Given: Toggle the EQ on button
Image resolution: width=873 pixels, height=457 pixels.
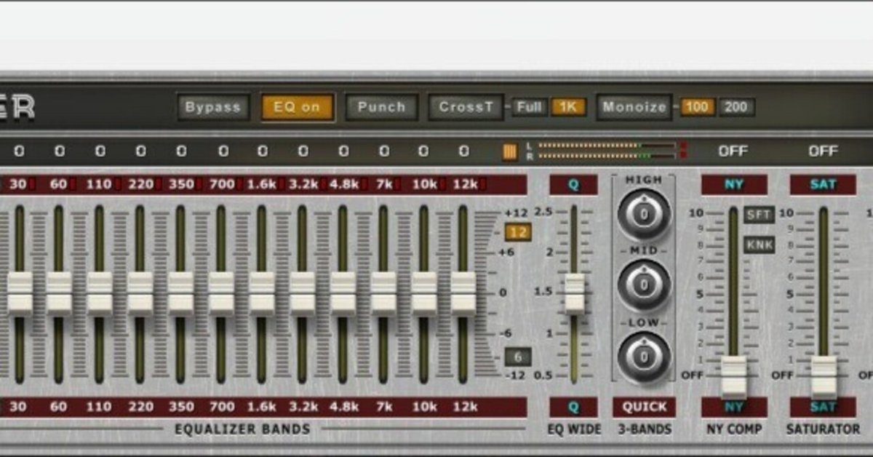Looking at the screenshot, I should point(296,106).
